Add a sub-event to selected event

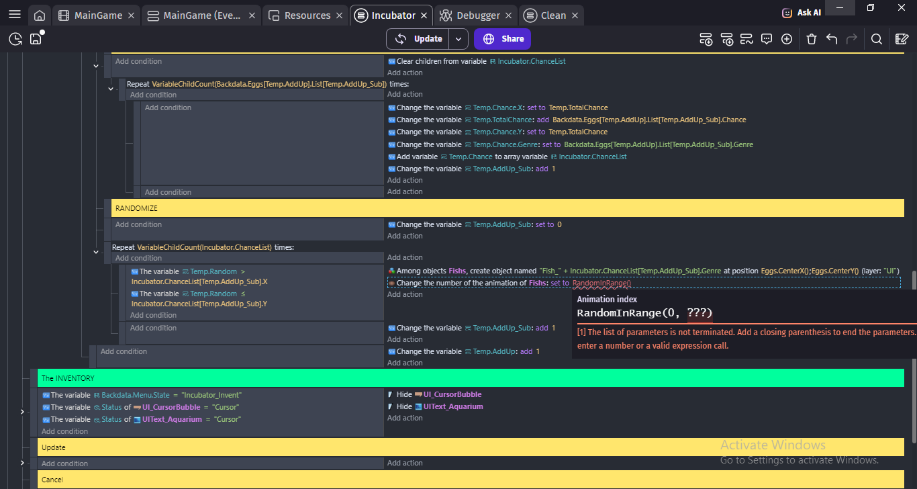tap(726, 39)
